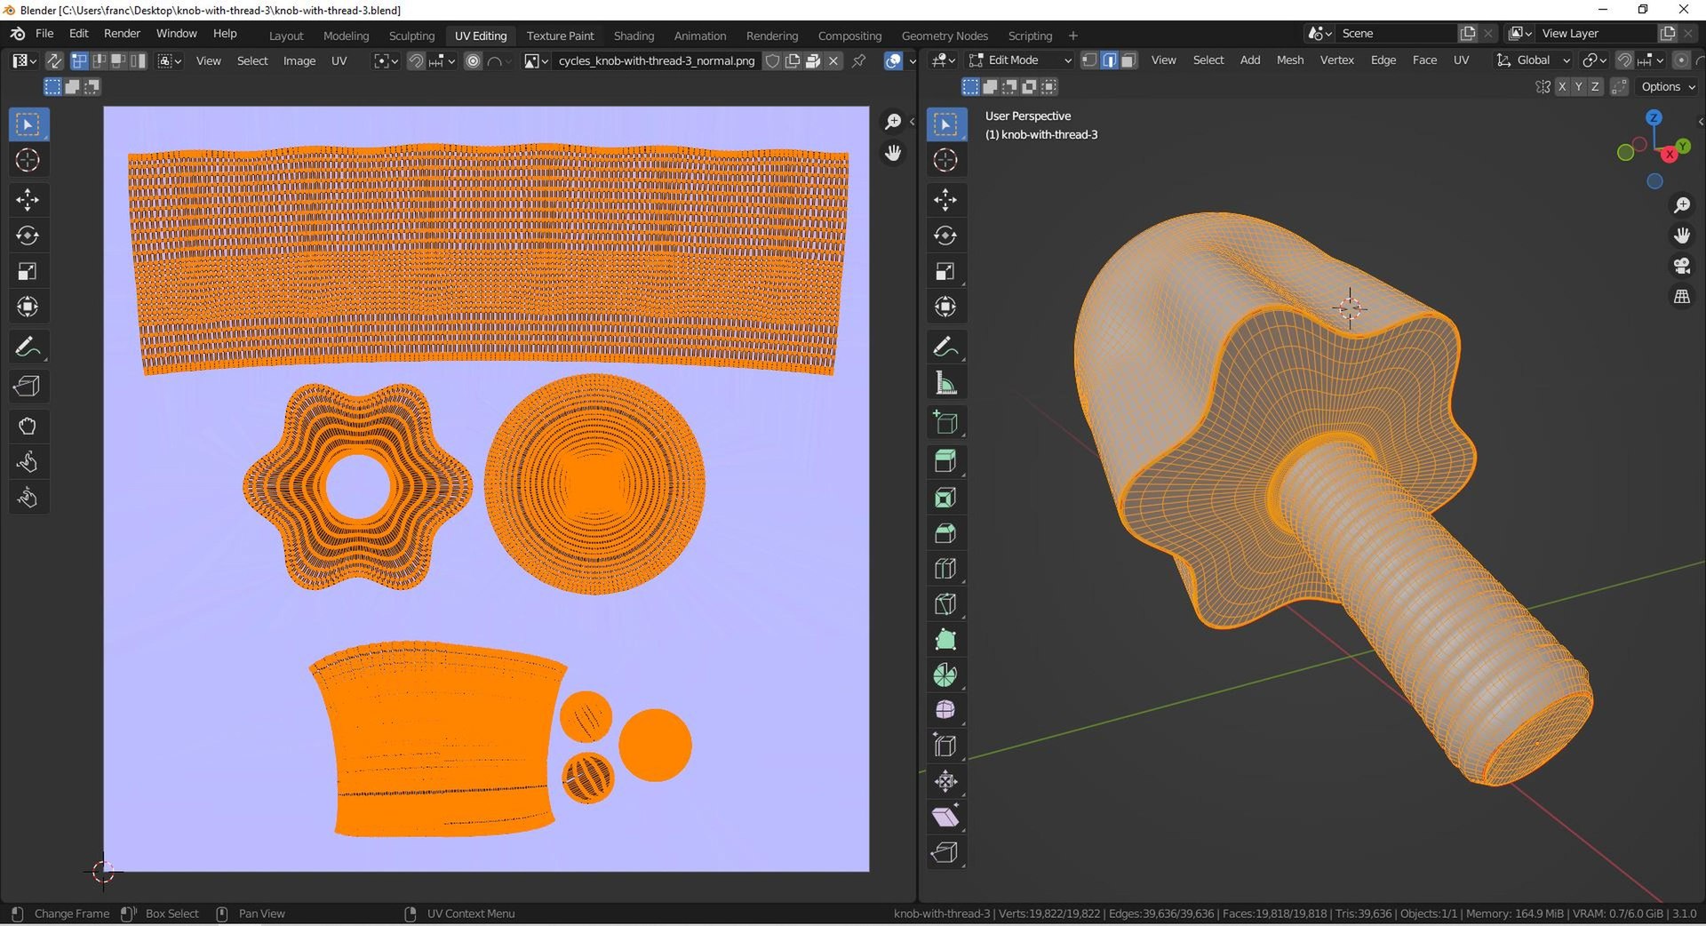Switch to the Texture Paint workspace tab

560,36
